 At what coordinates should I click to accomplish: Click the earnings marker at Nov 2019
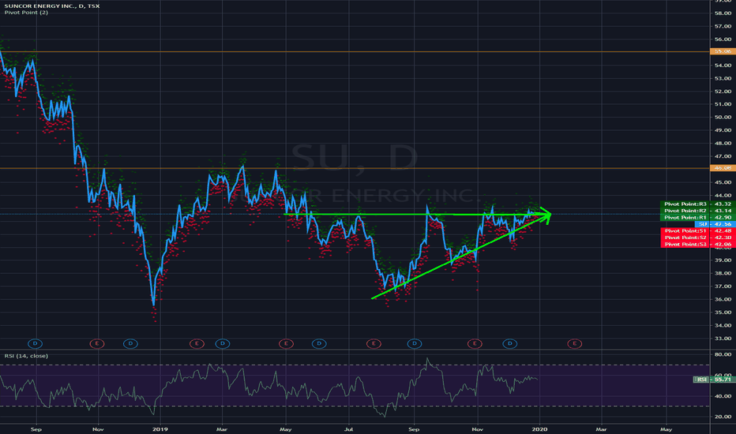click(x=475, y=344)
